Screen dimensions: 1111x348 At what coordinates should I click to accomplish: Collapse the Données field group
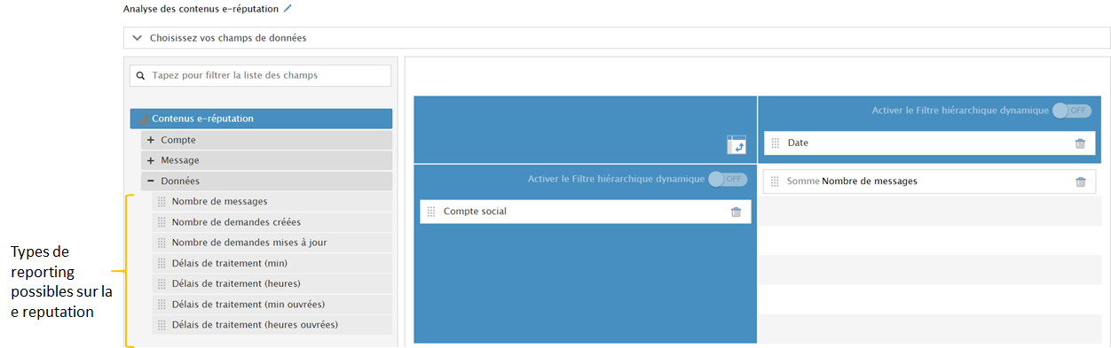click(x=151, y=181)
